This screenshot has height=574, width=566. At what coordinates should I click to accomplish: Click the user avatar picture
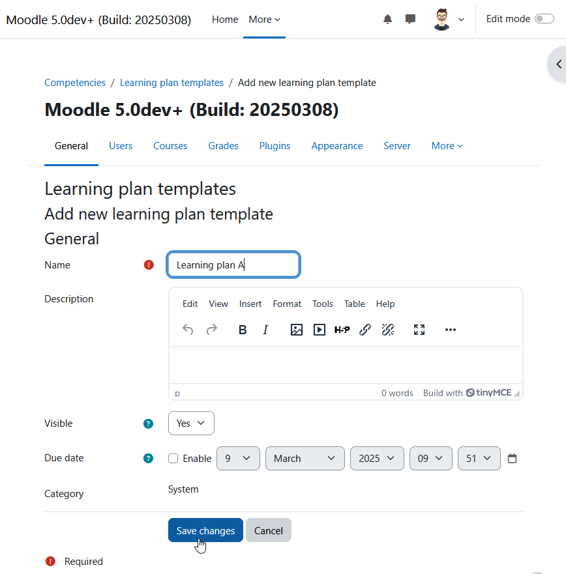tap(441, 20)
